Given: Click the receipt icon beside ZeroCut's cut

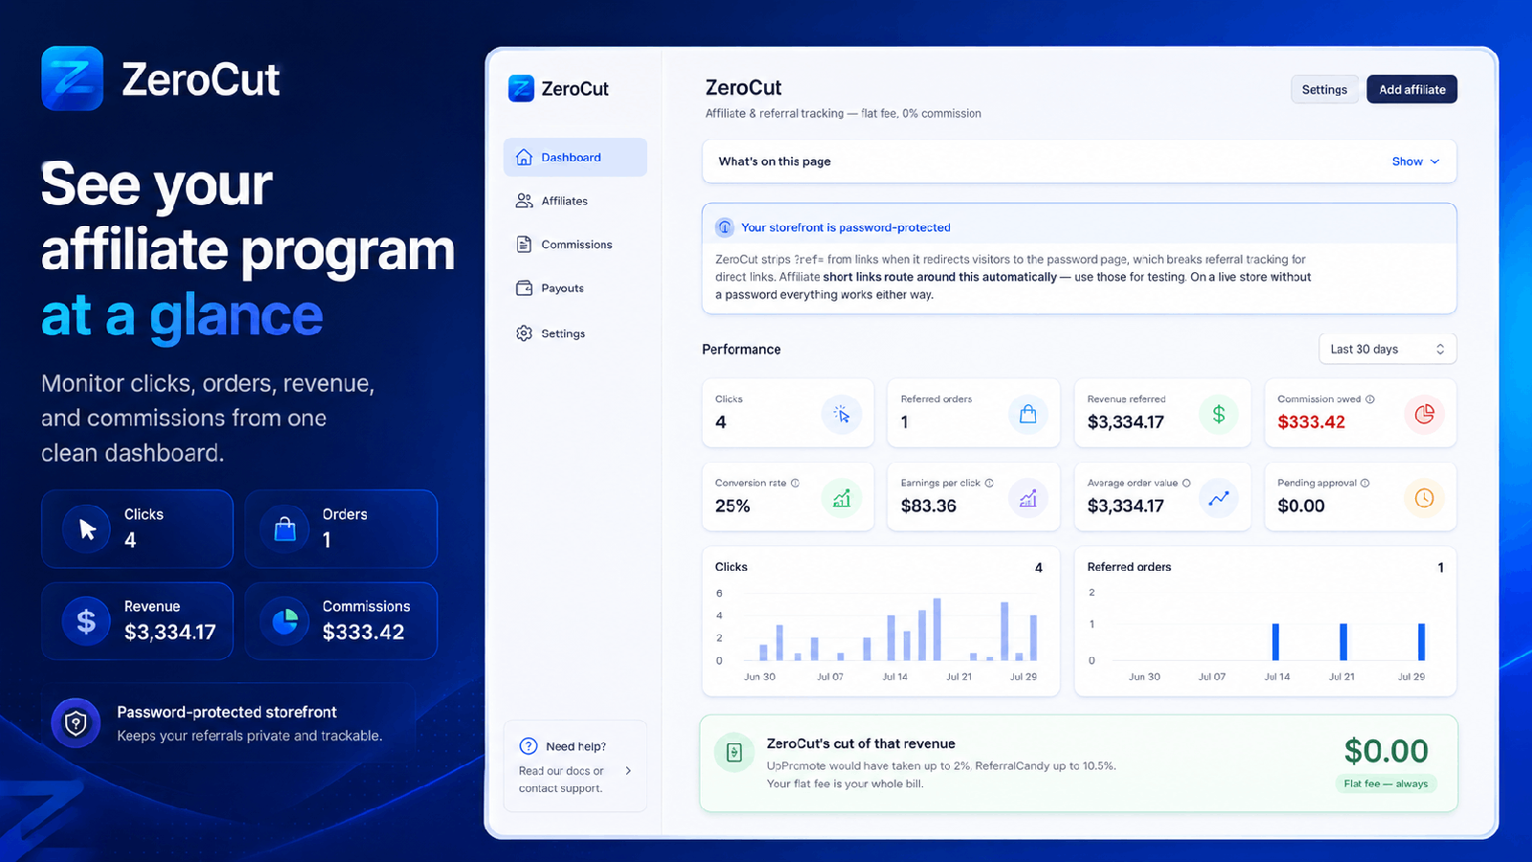Looking at the screenshot, I should (x=734, y=752).
